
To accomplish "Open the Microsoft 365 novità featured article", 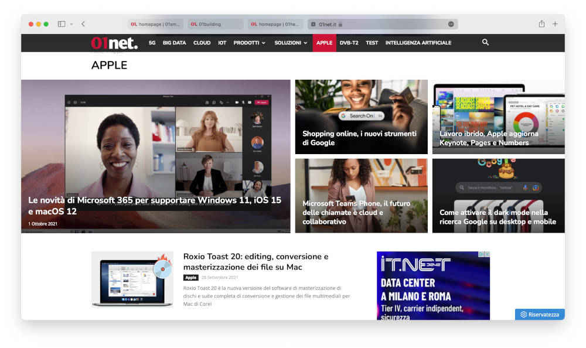I will [155, 156].
